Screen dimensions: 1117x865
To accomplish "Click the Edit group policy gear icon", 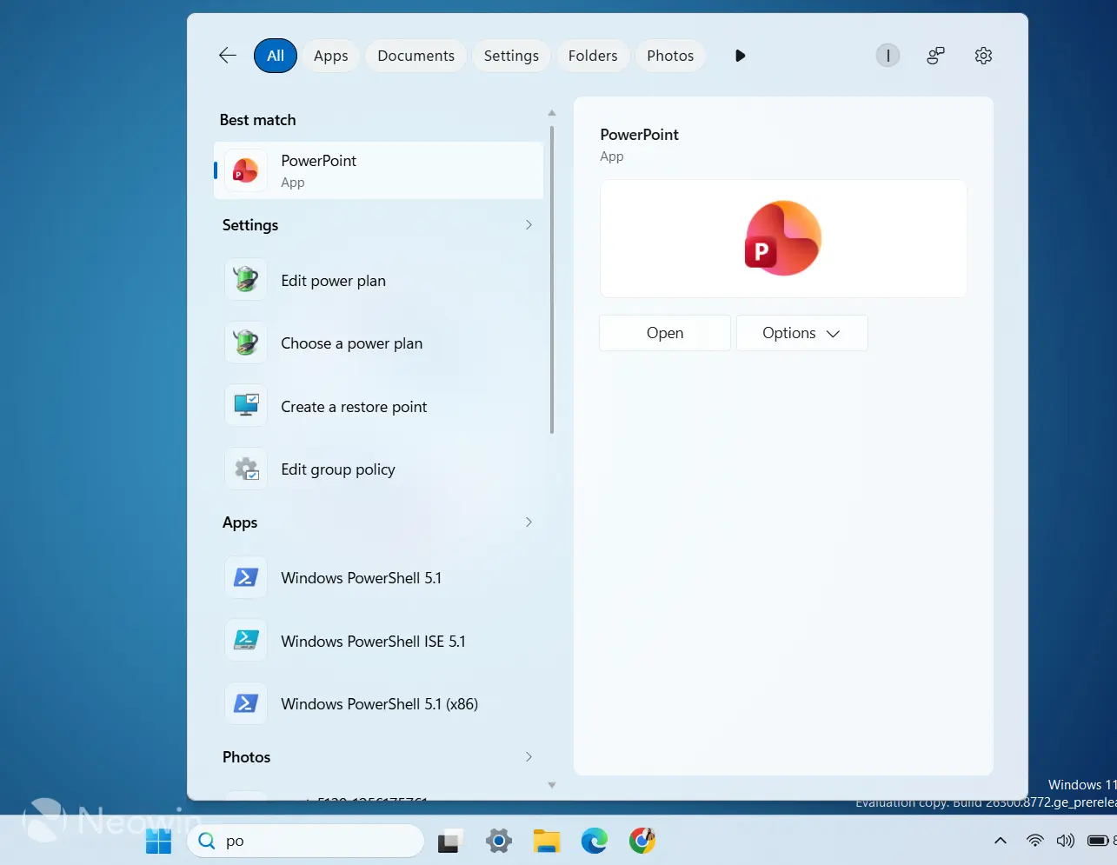I will (x=246, y=469).
